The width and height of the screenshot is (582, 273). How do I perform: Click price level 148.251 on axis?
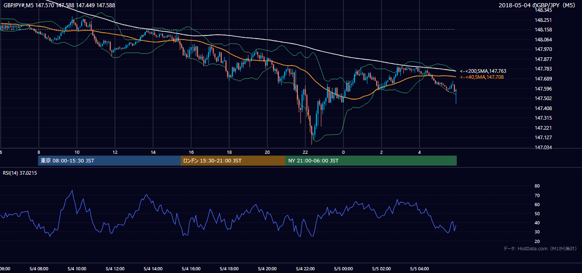click(543, 20)
